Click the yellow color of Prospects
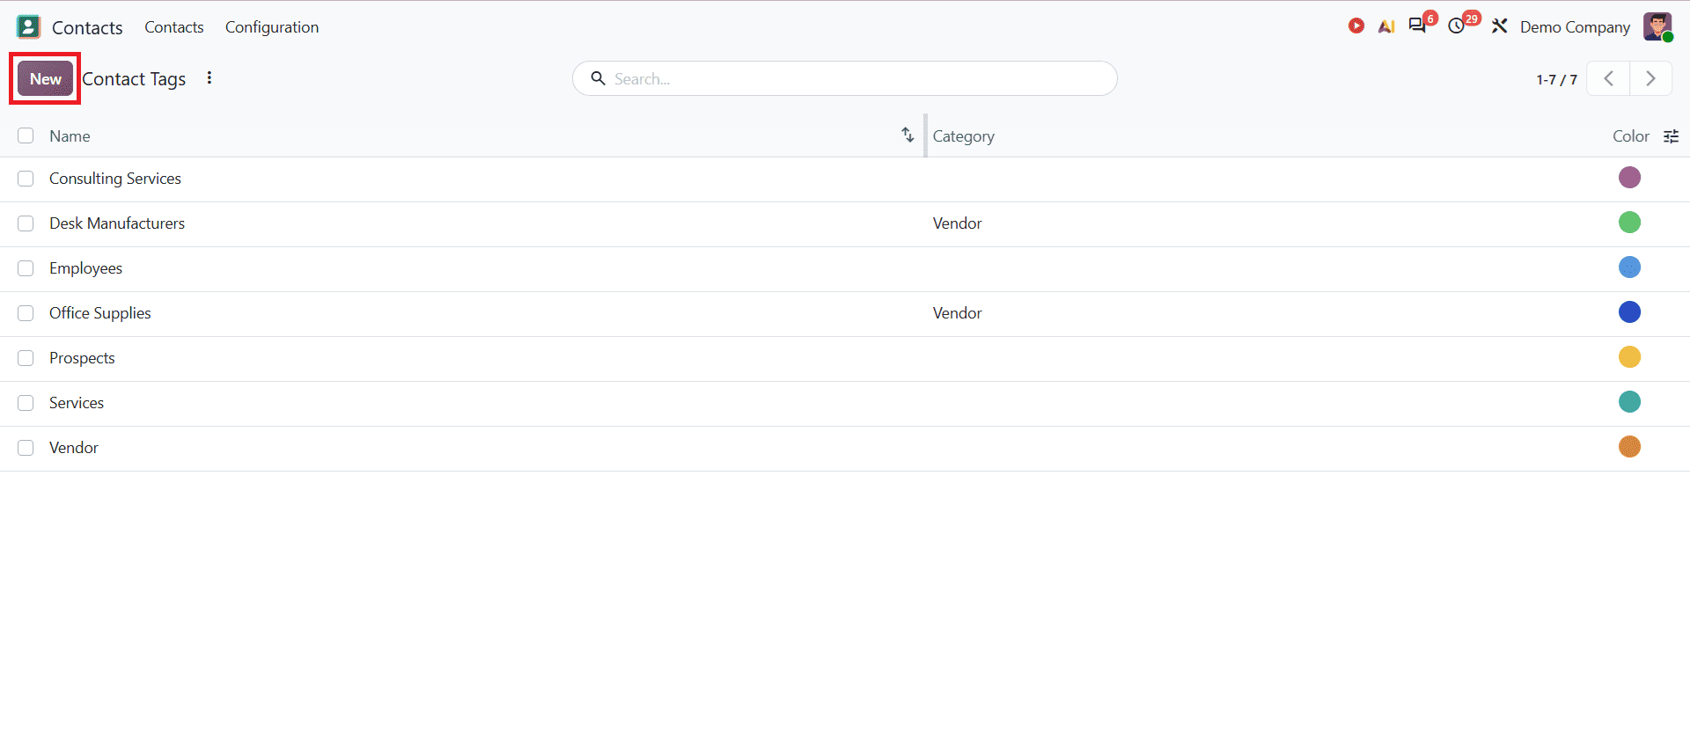 tap(1629, 357)
